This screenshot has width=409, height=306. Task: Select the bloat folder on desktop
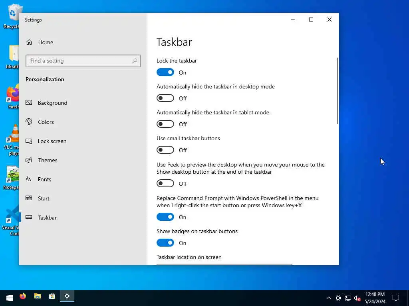[x=12, y=57]
